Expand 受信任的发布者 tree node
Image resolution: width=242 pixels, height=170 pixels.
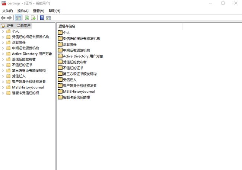coord(3,60)
